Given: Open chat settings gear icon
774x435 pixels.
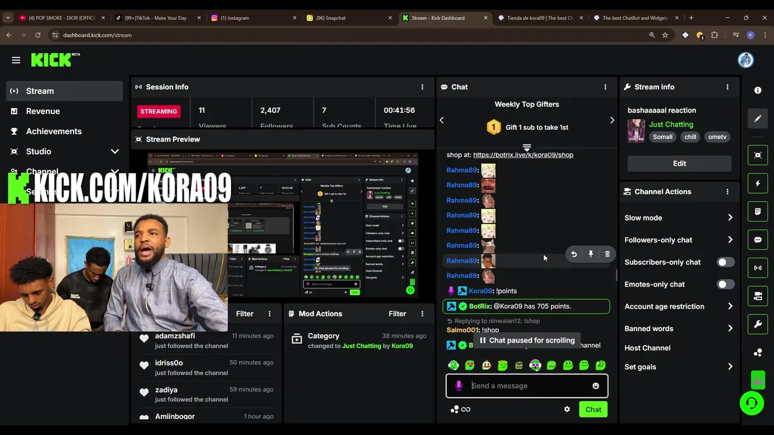Looking at the screenshot, I should coord(567,409).
